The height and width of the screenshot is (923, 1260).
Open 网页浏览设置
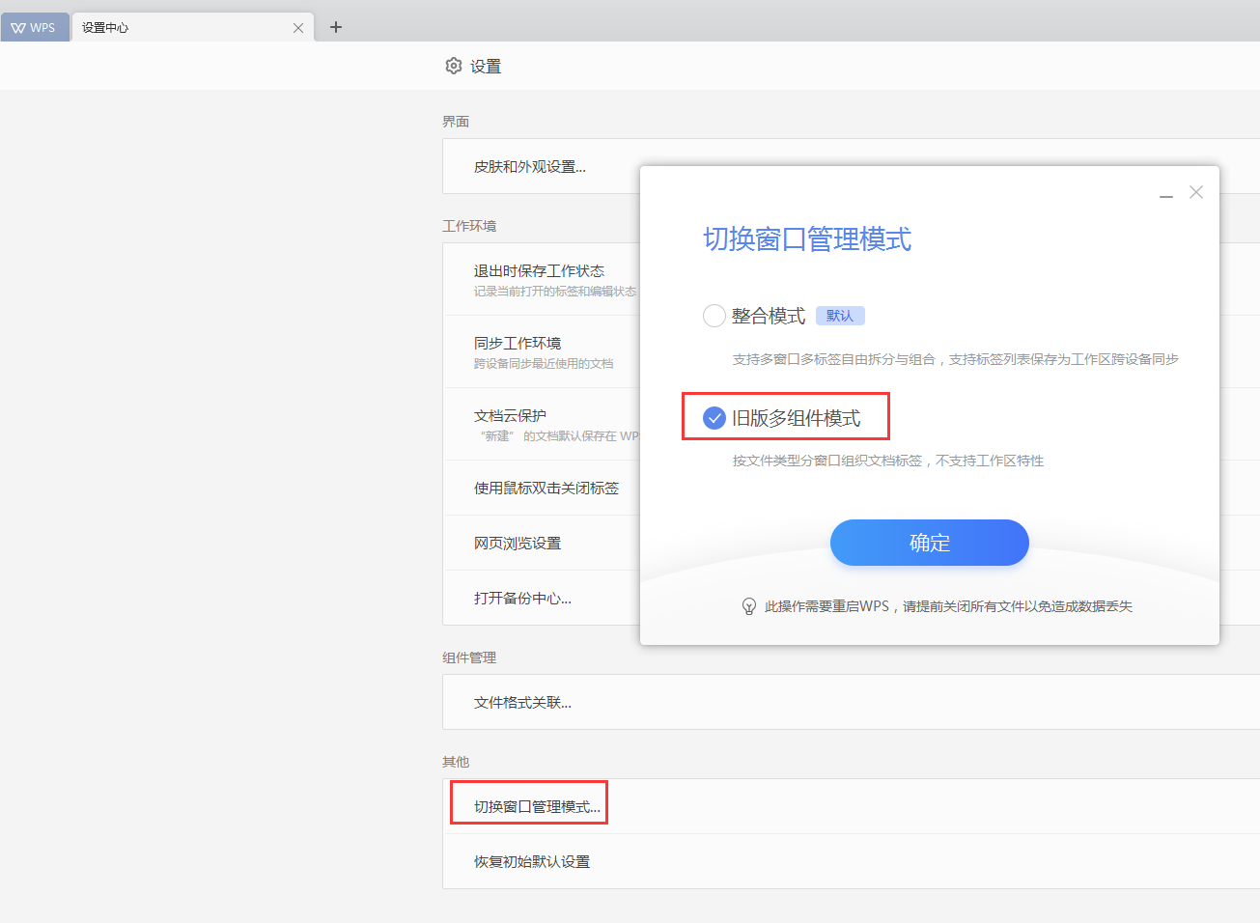(518, 544)
